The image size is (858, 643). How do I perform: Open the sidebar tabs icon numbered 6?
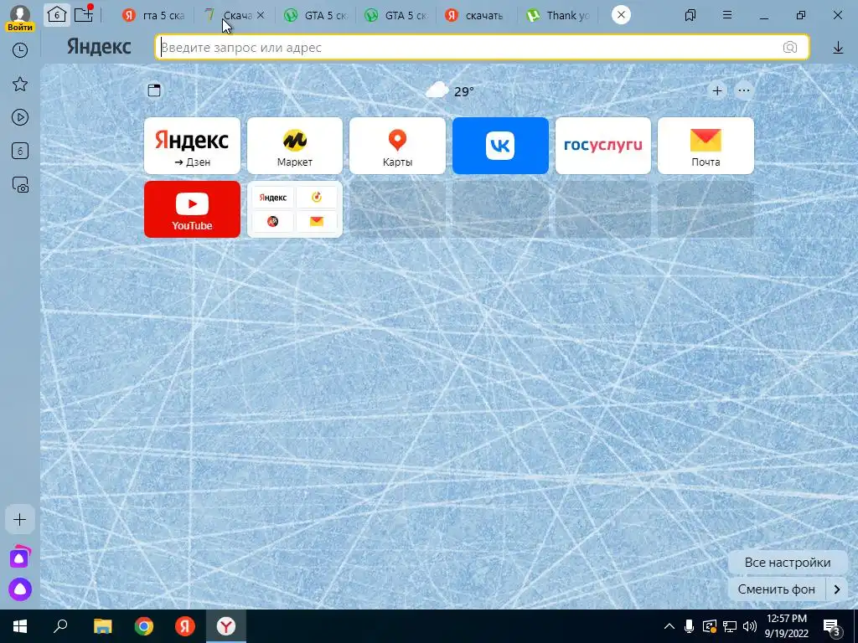20,151
